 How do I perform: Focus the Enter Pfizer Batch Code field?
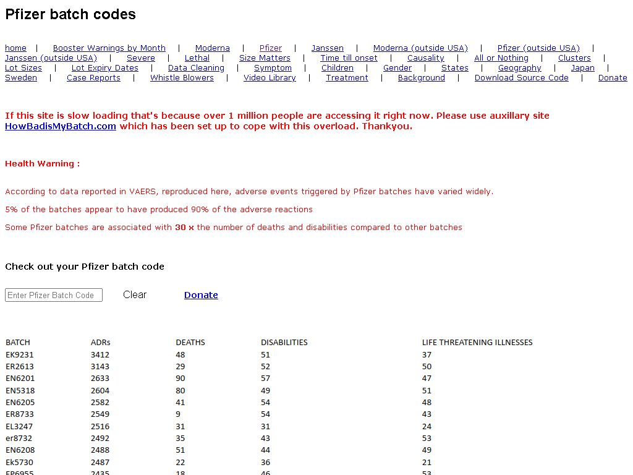[x=54, y=295]
